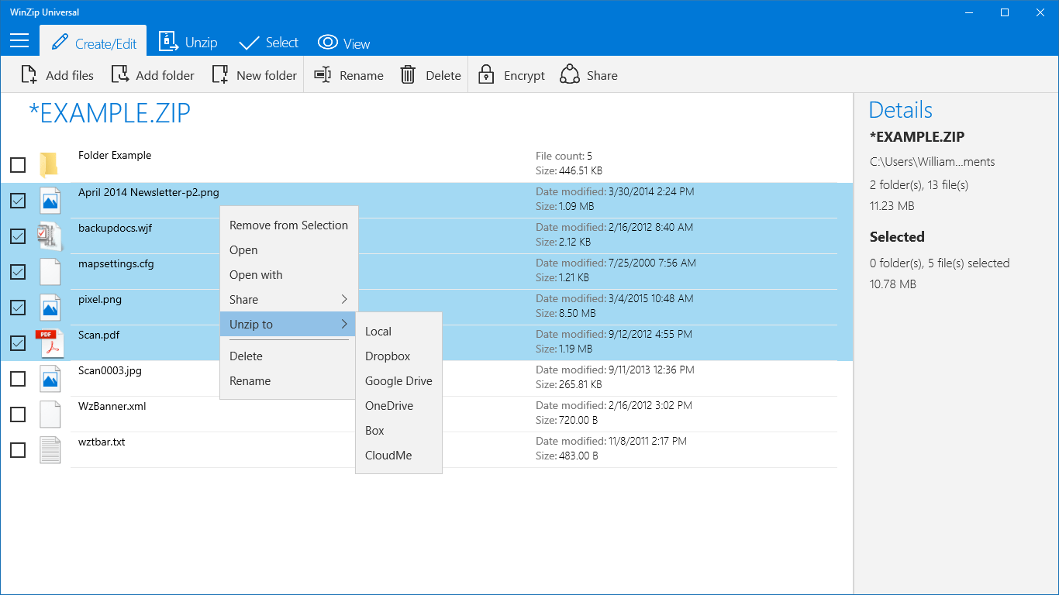Check the checkbox for Scan0003.jpg
The image size is (1059, 595).
[17, 379]
